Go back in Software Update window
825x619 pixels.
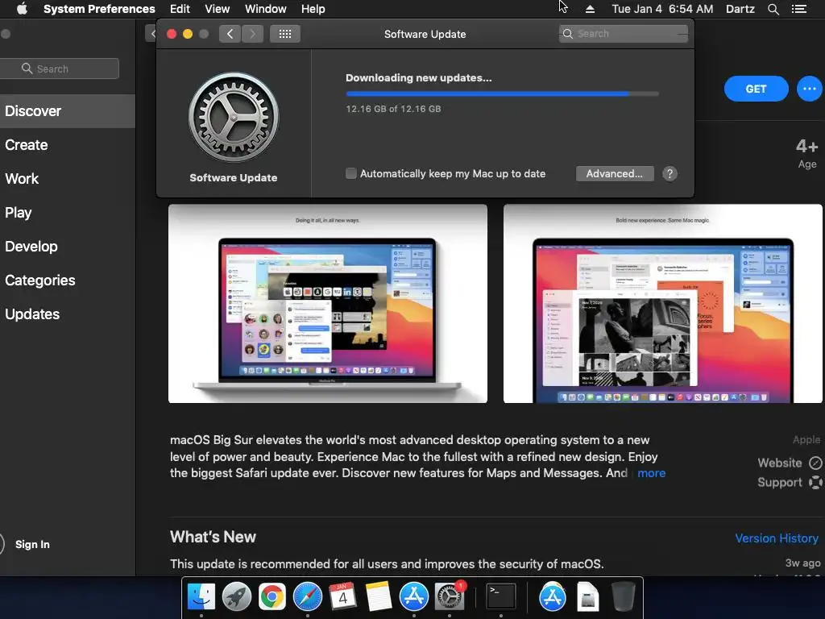pos(230,34)
